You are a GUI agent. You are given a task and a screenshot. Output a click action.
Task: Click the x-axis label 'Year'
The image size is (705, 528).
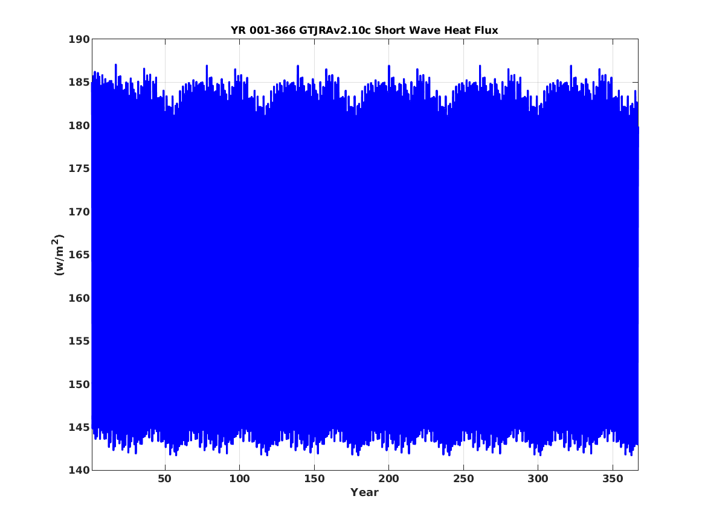pyautogui.click(x=364, y=492)
